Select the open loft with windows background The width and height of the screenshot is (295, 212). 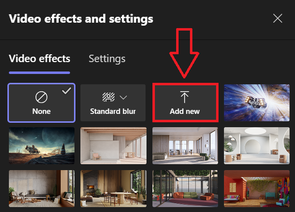click(185, 145)
